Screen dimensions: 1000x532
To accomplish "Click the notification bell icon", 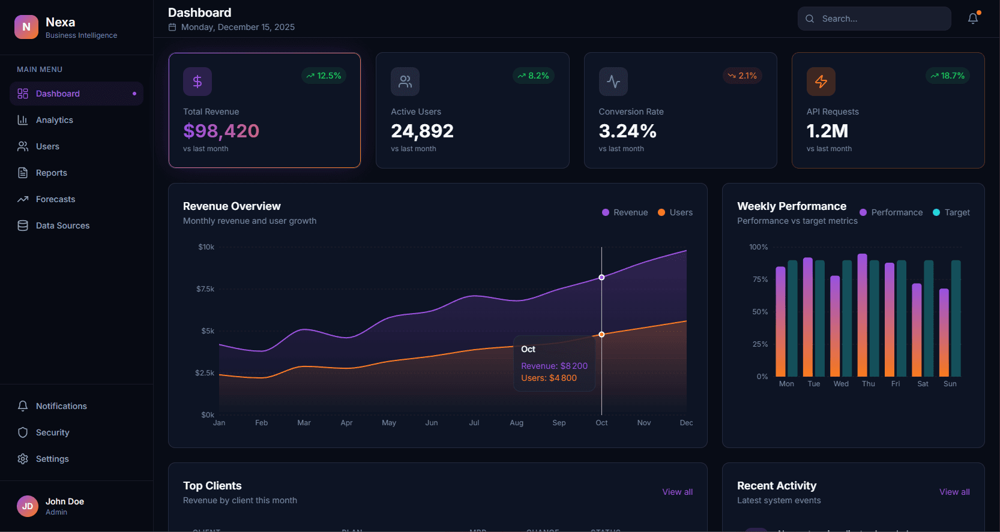I will click(x=973, y=19).
